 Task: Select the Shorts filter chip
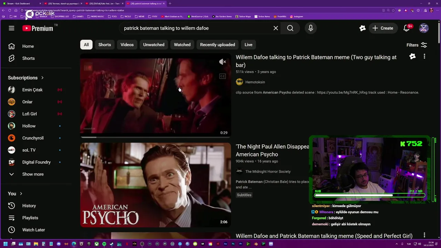click(105, 45)
